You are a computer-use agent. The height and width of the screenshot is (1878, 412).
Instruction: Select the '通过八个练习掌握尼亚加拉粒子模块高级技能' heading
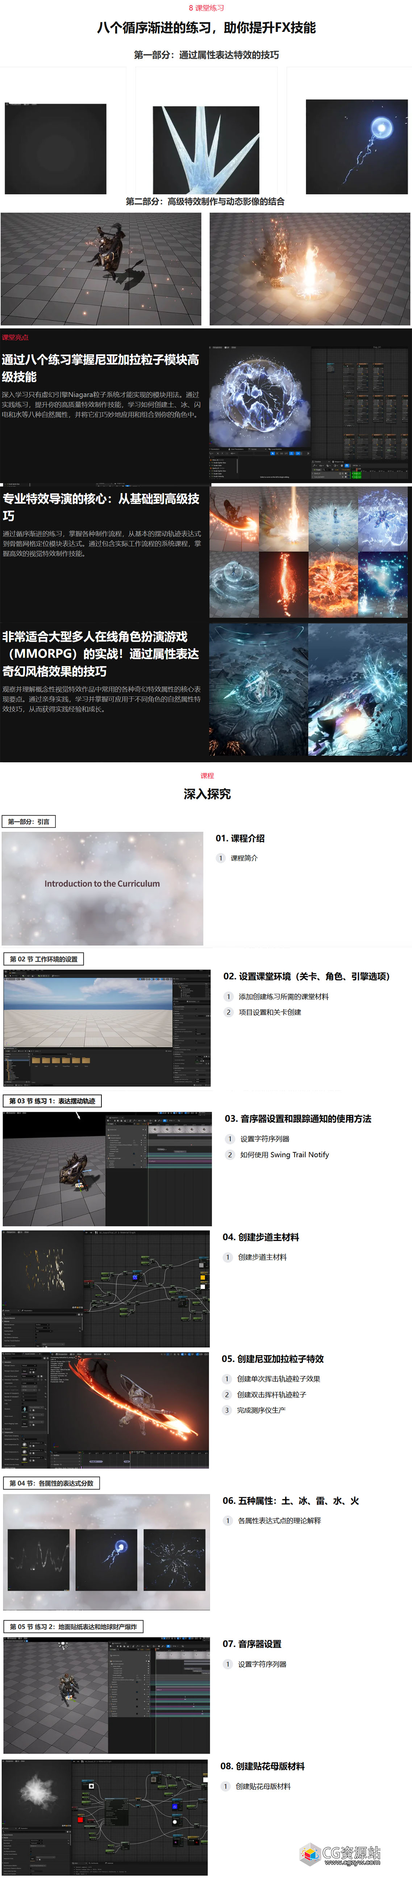click(100, 368)
